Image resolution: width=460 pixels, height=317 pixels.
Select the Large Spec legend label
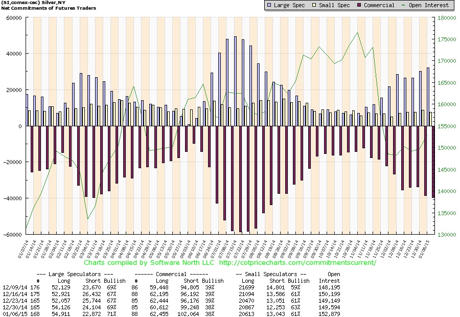tap(289, 5)
